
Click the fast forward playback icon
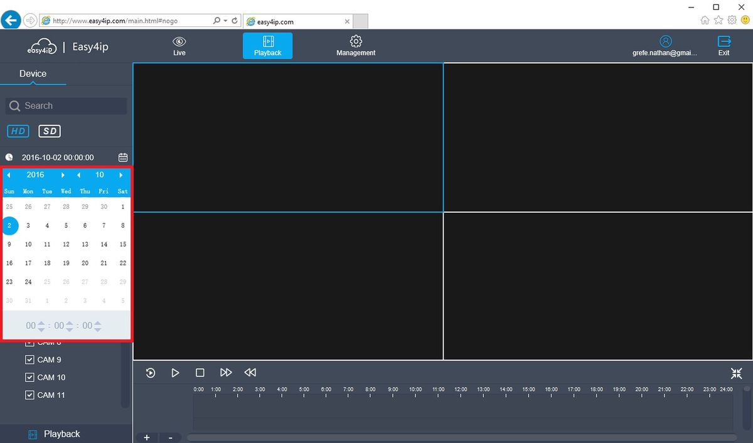click(226, 373)
